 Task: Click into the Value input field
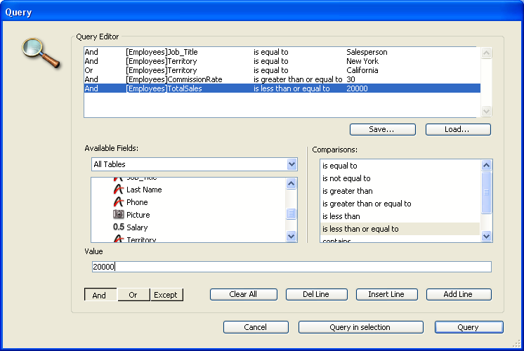[x=291, y=267]
